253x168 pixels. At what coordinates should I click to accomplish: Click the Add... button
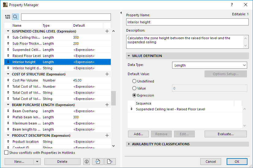[138, 134]
